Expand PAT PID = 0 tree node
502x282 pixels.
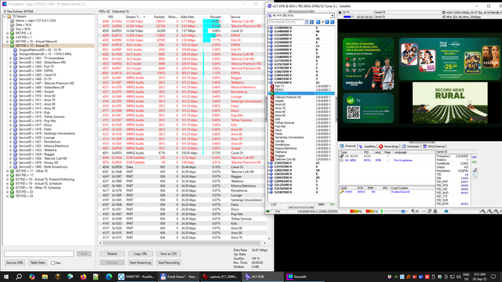coord(7,33)
